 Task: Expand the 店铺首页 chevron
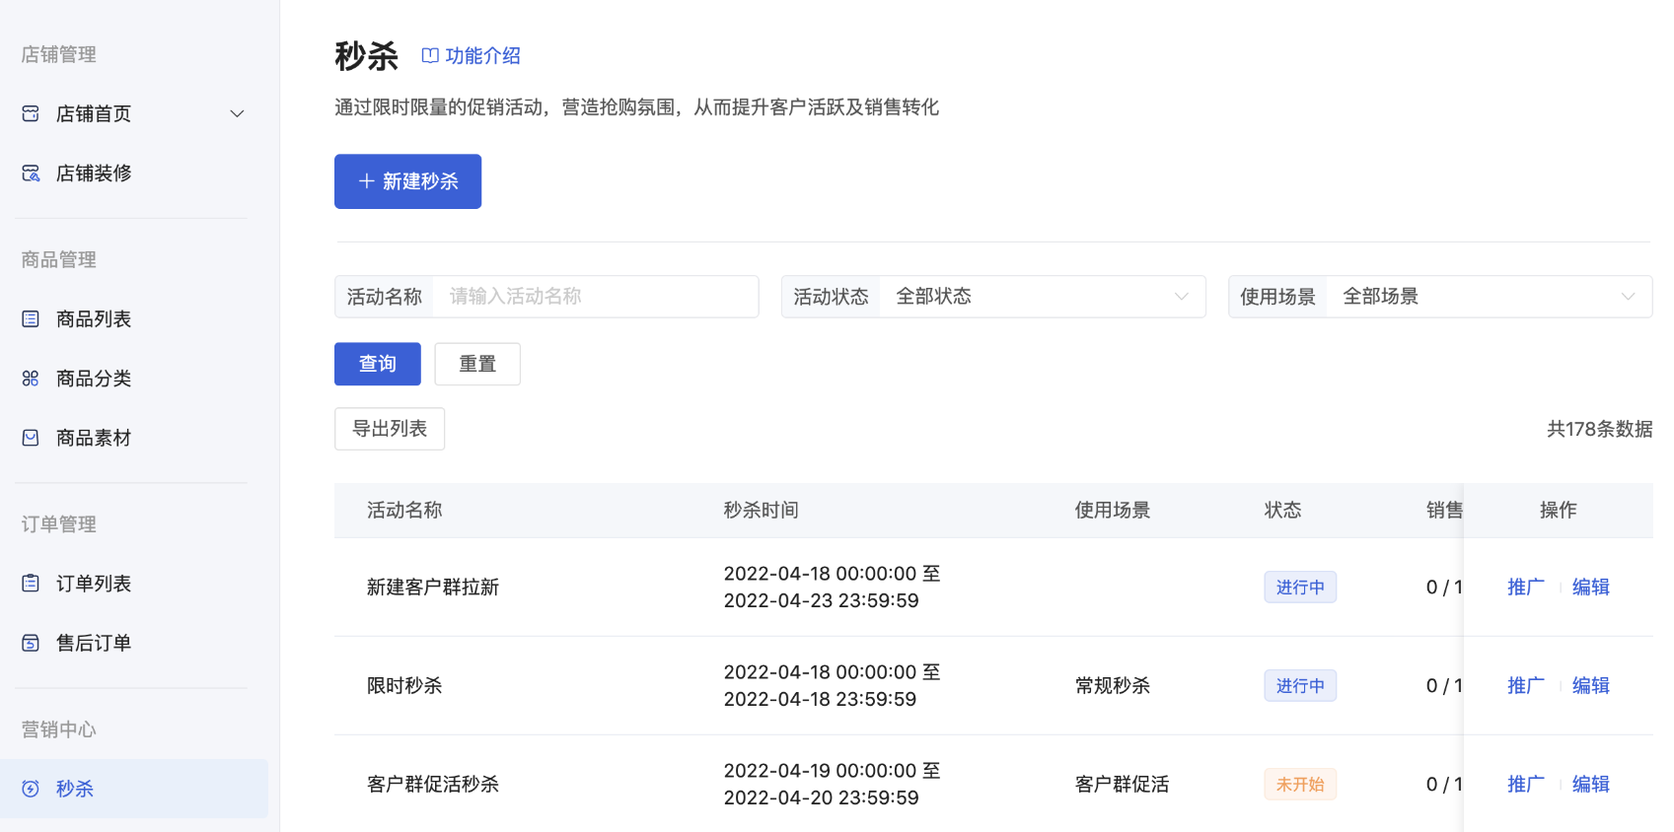[237, 114]
